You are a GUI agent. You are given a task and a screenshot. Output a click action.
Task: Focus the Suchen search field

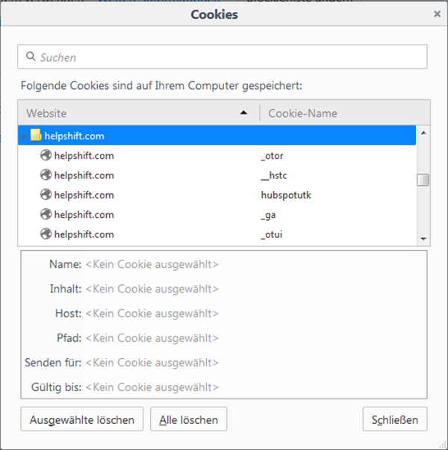[x=223, y=57]
